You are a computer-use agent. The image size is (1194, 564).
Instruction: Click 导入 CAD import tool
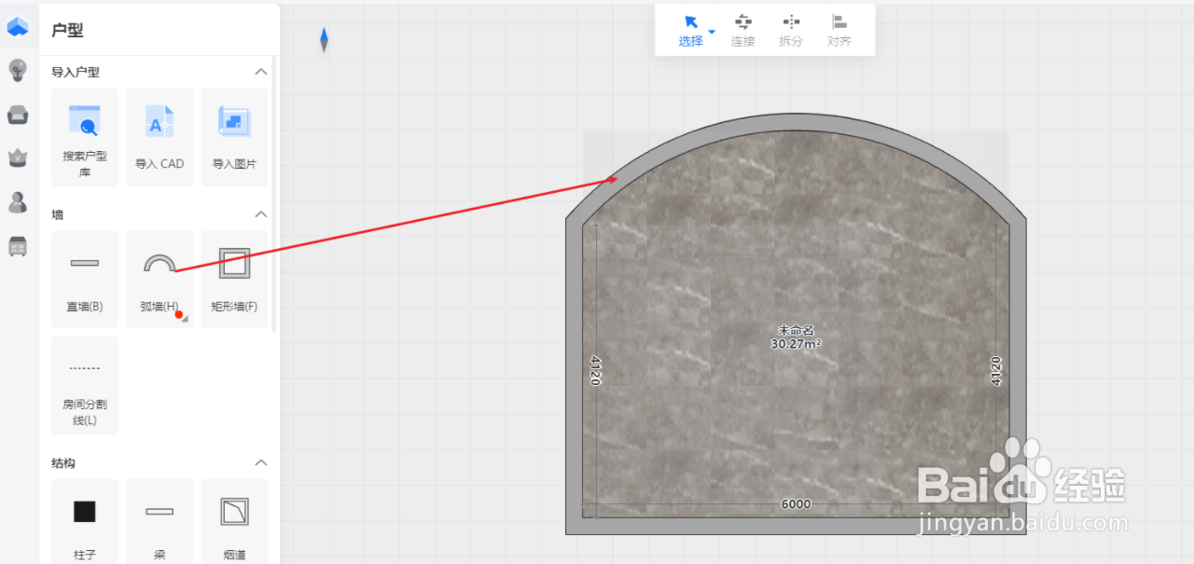160,137
